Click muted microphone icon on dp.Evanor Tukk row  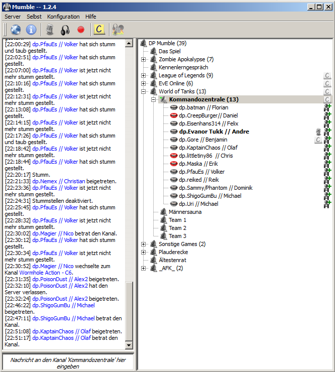pos(318,132)
